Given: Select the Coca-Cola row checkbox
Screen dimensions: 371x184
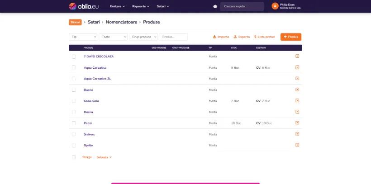Looking at the screenshot, I should [74, 101].
